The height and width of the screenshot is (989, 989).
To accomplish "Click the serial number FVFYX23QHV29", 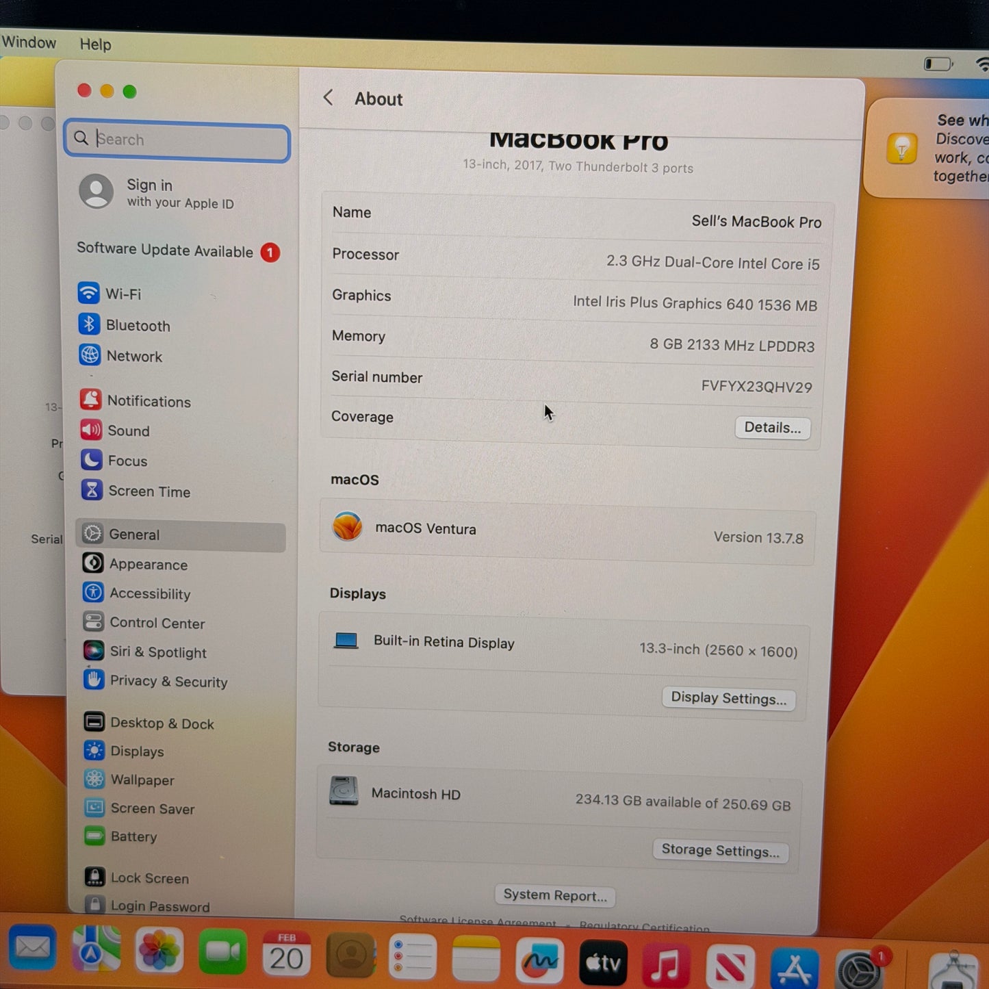I will point(756,387).
